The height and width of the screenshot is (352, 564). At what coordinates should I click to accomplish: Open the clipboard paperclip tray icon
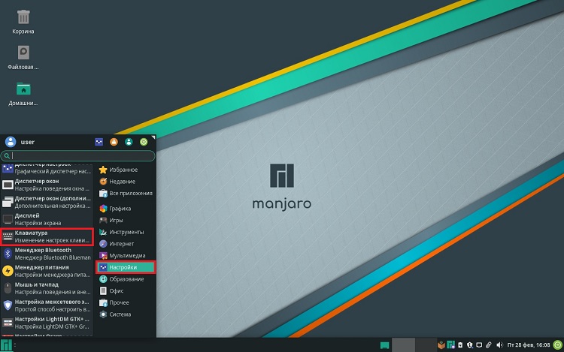pyautogui.click(x=489, y=345)
